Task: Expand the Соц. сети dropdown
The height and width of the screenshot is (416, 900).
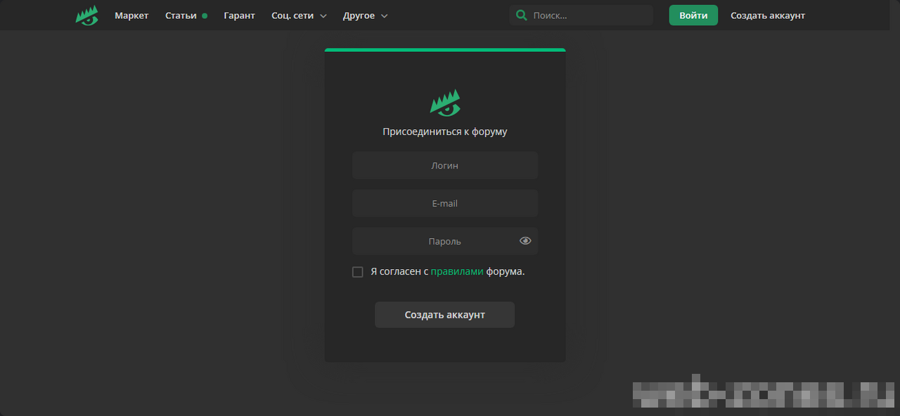Action: [299, 15]
